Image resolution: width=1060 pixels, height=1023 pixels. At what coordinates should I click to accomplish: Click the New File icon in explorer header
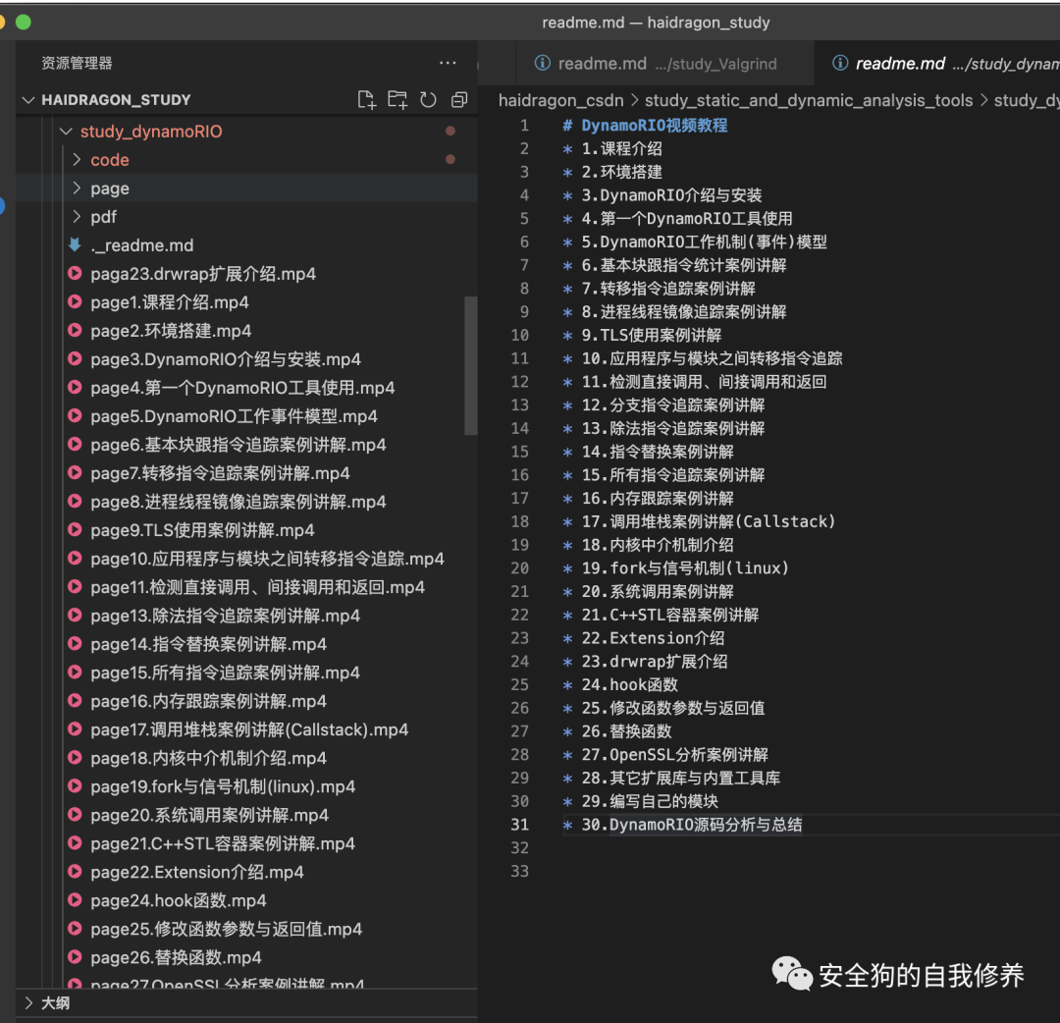point(366,100)
